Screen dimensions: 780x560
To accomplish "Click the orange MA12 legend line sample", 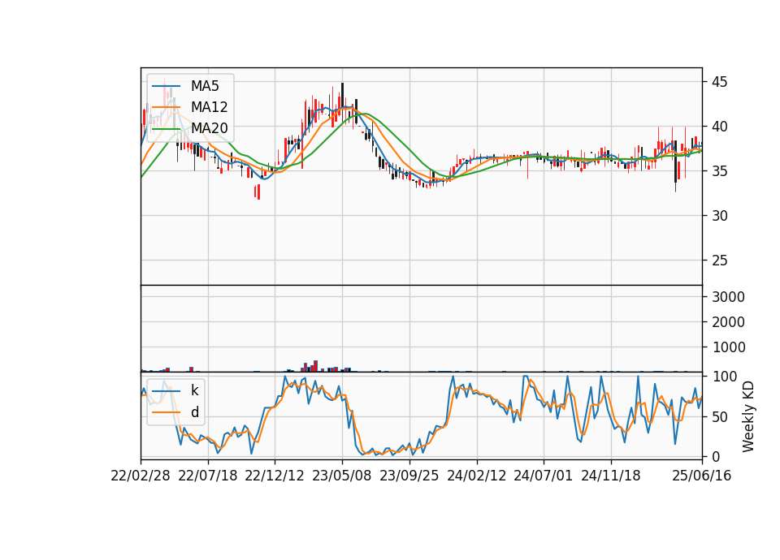I will [166, 107].
